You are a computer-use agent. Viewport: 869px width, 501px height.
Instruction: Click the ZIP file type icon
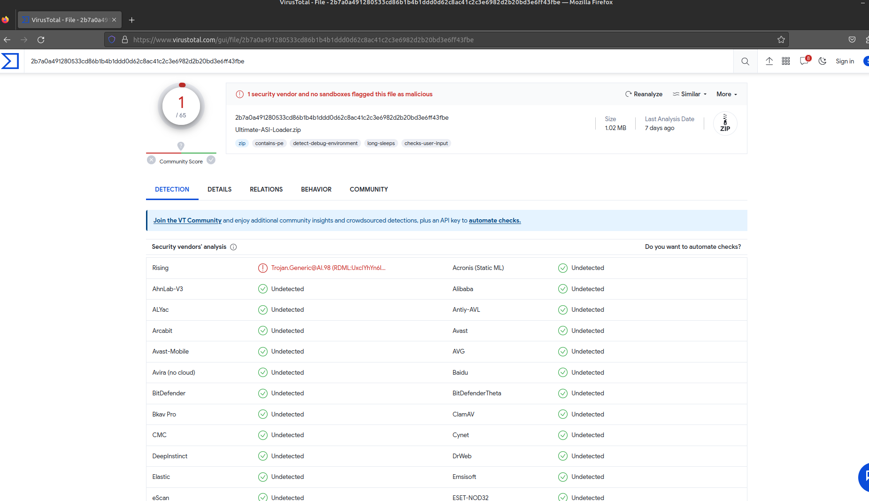[725, 123]
